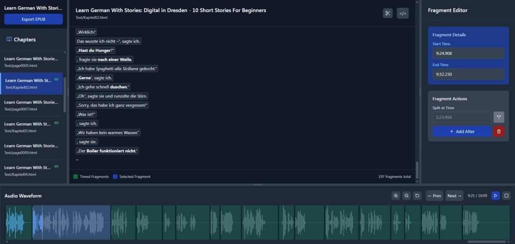Click the last waveform segment on the right
The height and width of the screenshot is (244, 515).
(x=486, y=222)
